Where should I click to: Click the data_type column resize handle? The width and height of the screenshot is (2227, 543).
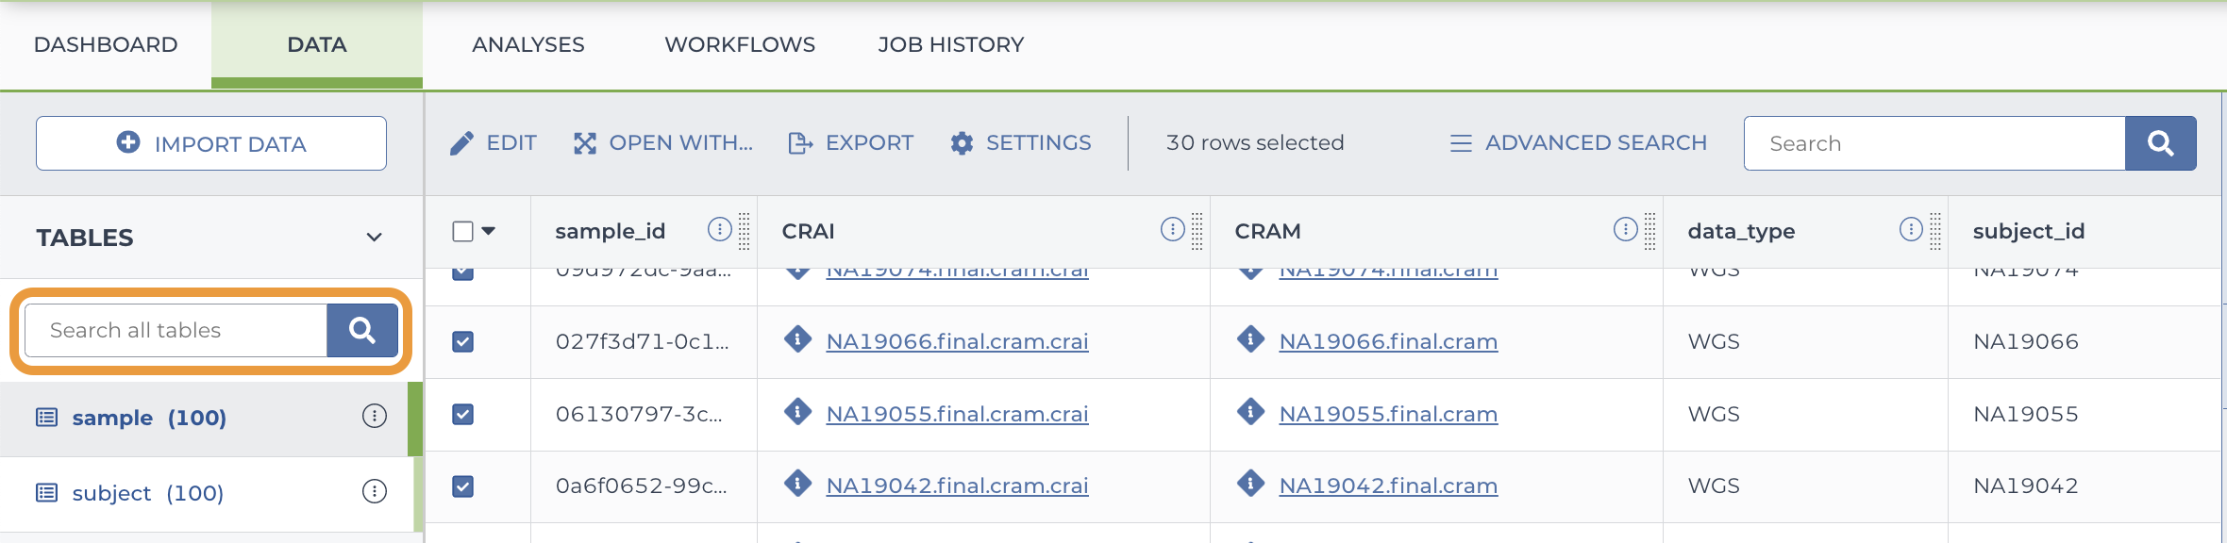click(x=1935, y=231)
